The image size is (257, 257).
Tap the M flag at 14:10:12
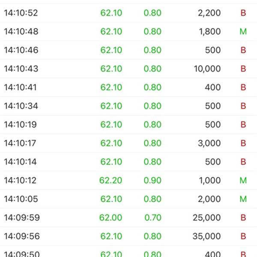pyautogui.click(x=243, y=181)
